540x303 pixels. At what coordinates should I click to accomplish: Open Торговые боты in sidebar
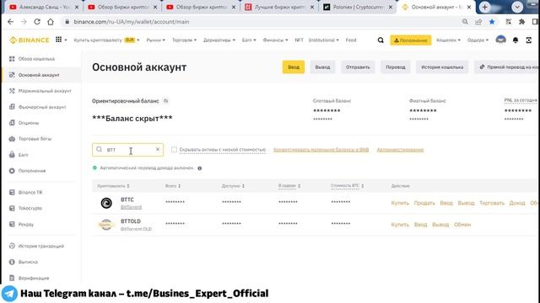tap(30, 139)
